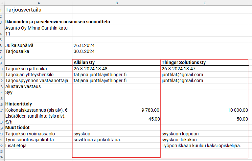
Task: Click the Tarjoajan yhteyshenkilö label
Action: (x=30, y=75)
